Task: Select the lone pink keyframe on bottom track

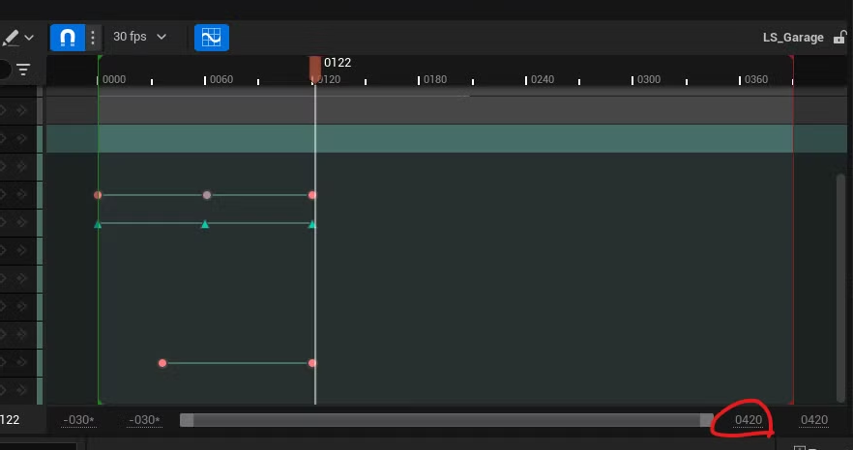Action: (162, 363)
